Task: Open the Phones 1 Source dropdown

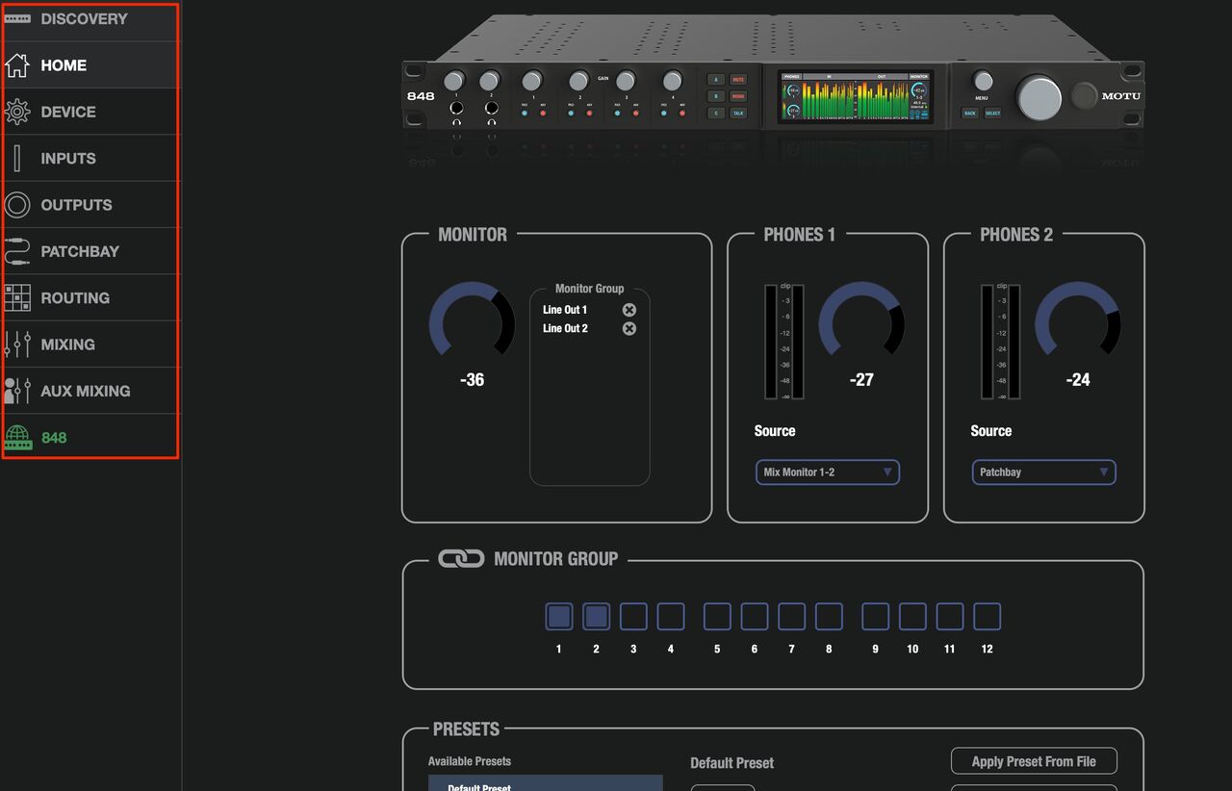Action: [x=828, y=472]
